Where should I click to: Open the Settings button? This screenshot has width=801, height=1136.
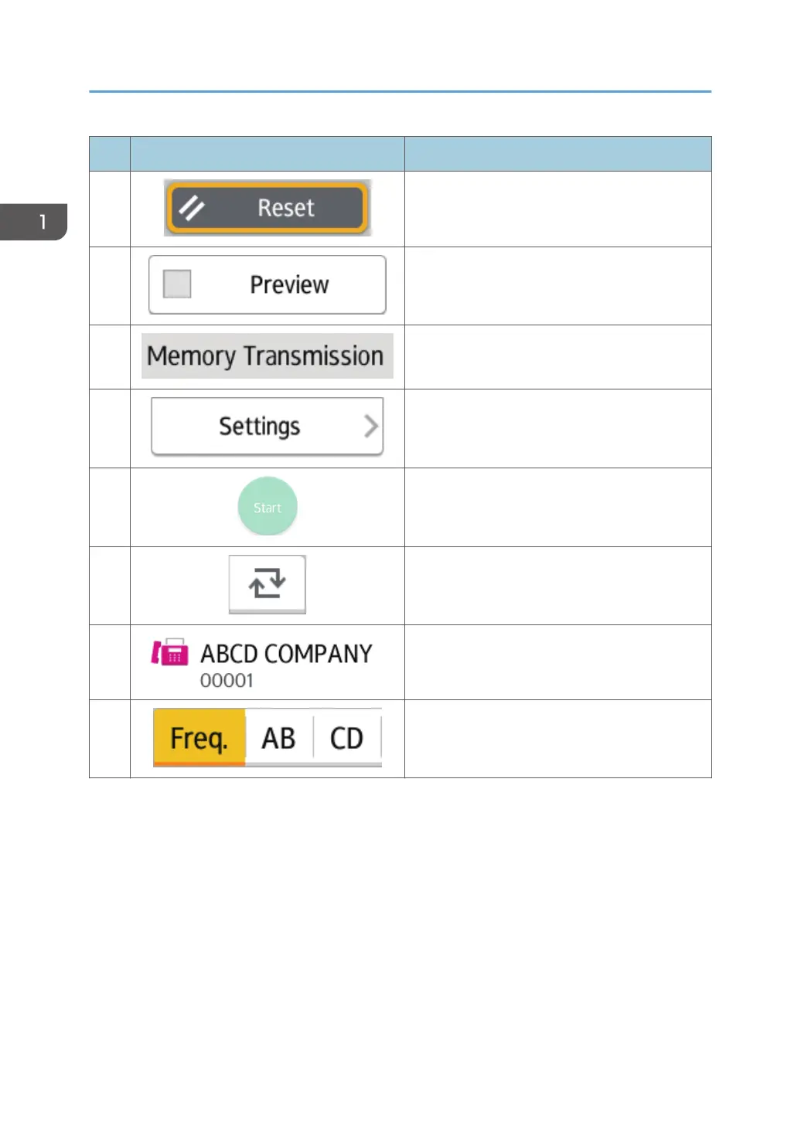(x=260, y=427)
